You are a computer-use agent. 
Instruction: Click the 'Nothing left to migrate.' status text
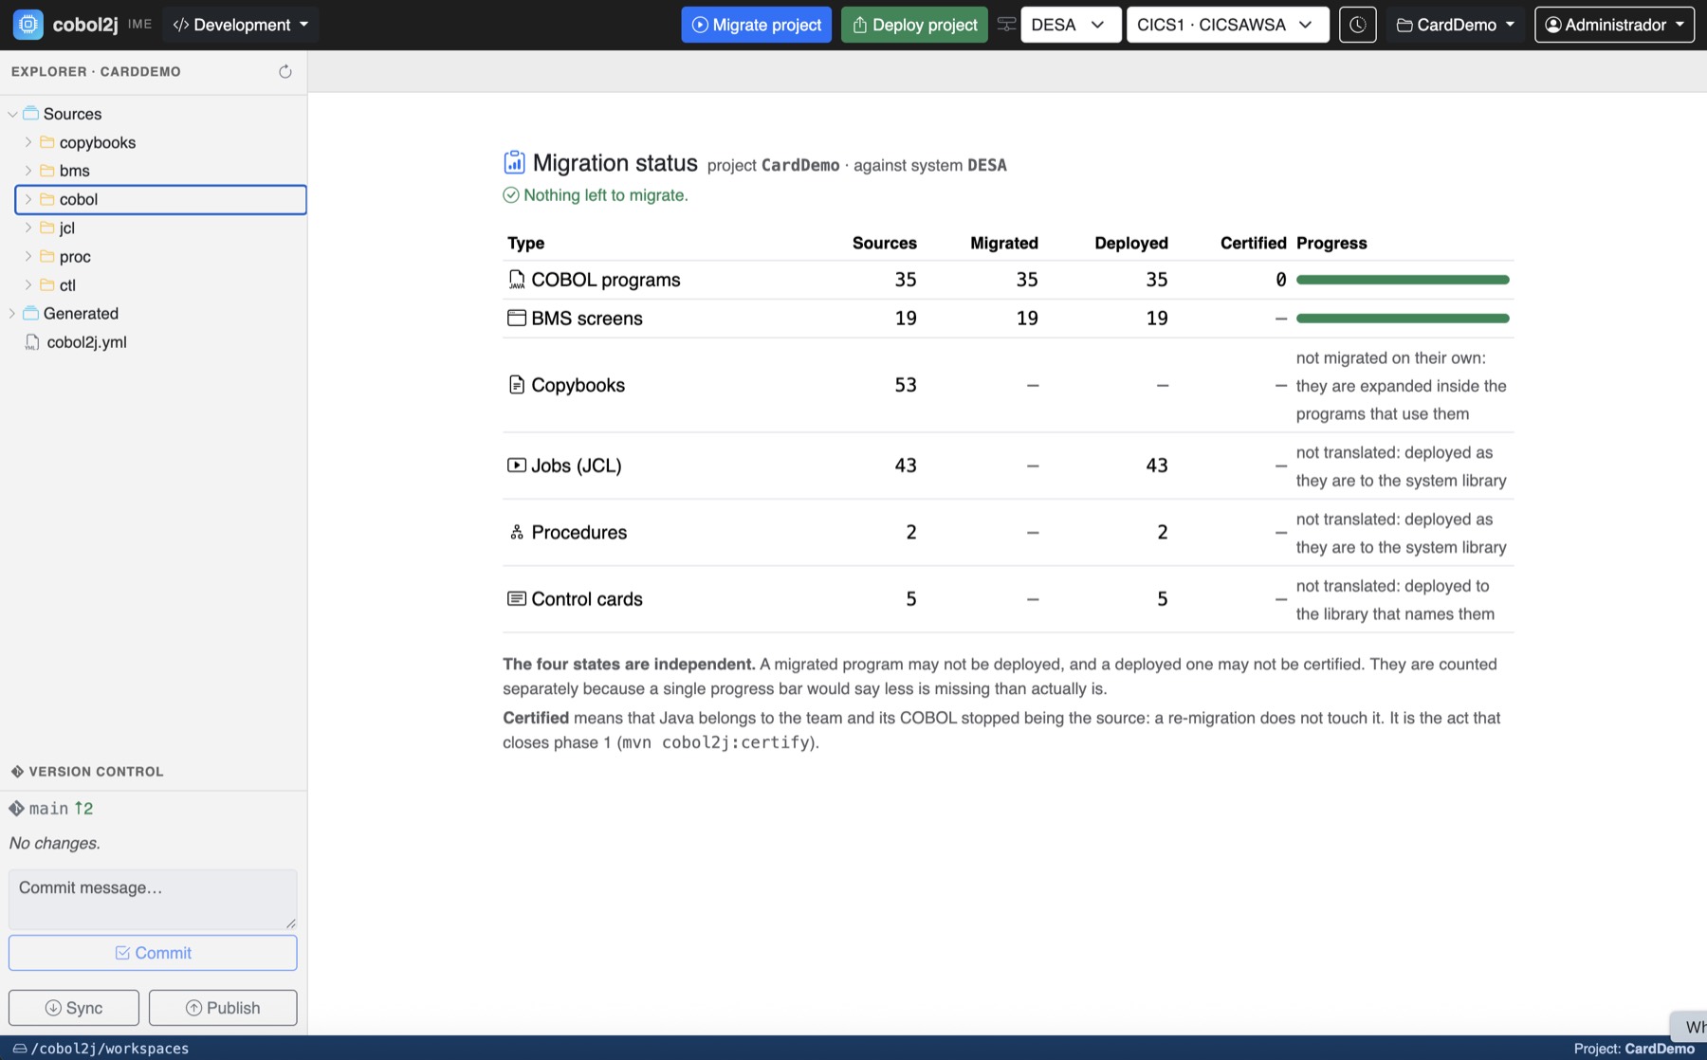click(606, 195)
